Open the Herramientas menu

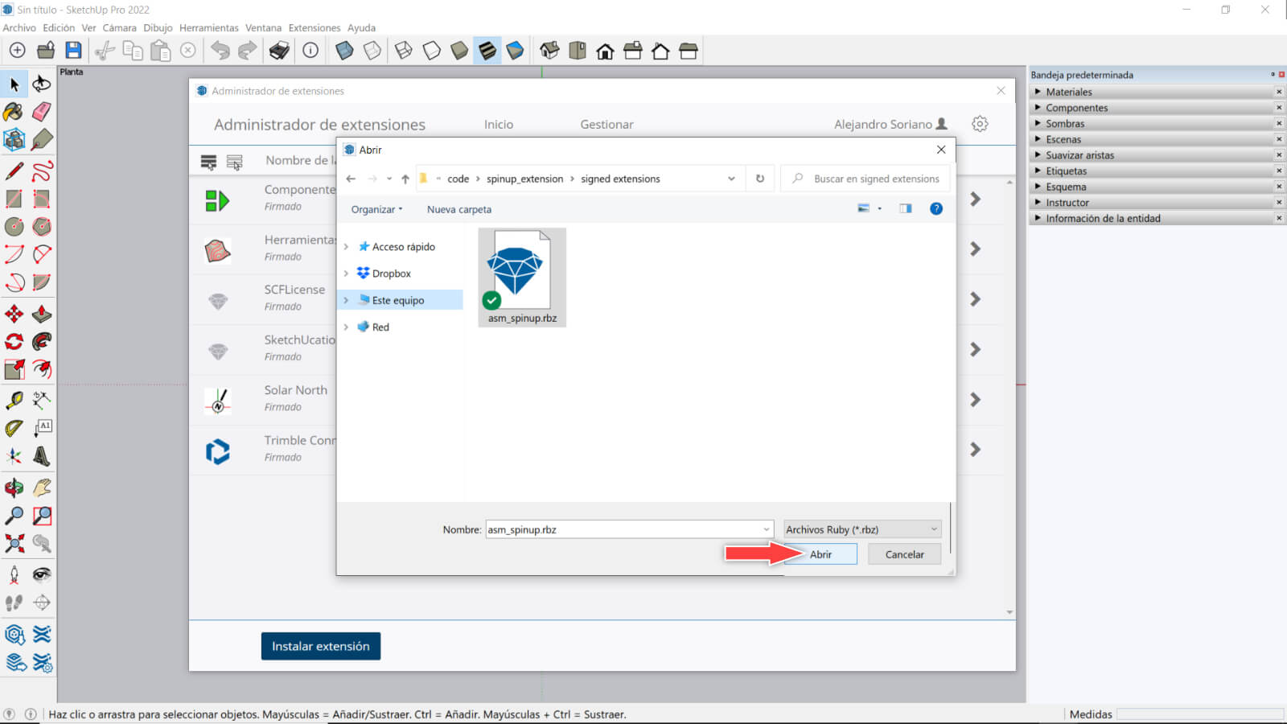pos(209,27)
